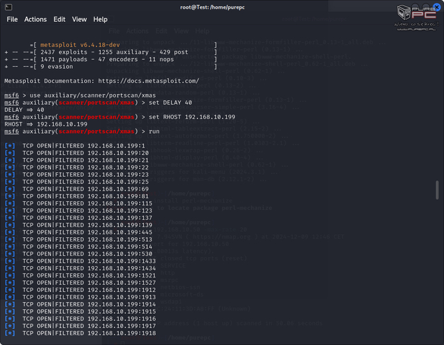Click the scan result for port 199:513
Image resolution: width=444 pixels, height=345 pixels.
pyautogui.click(x=78, y=240)
